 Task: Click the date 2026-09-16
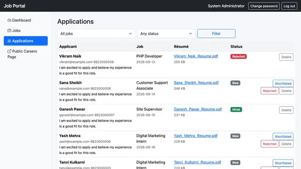pyautogui.click(x=146, y=147)
